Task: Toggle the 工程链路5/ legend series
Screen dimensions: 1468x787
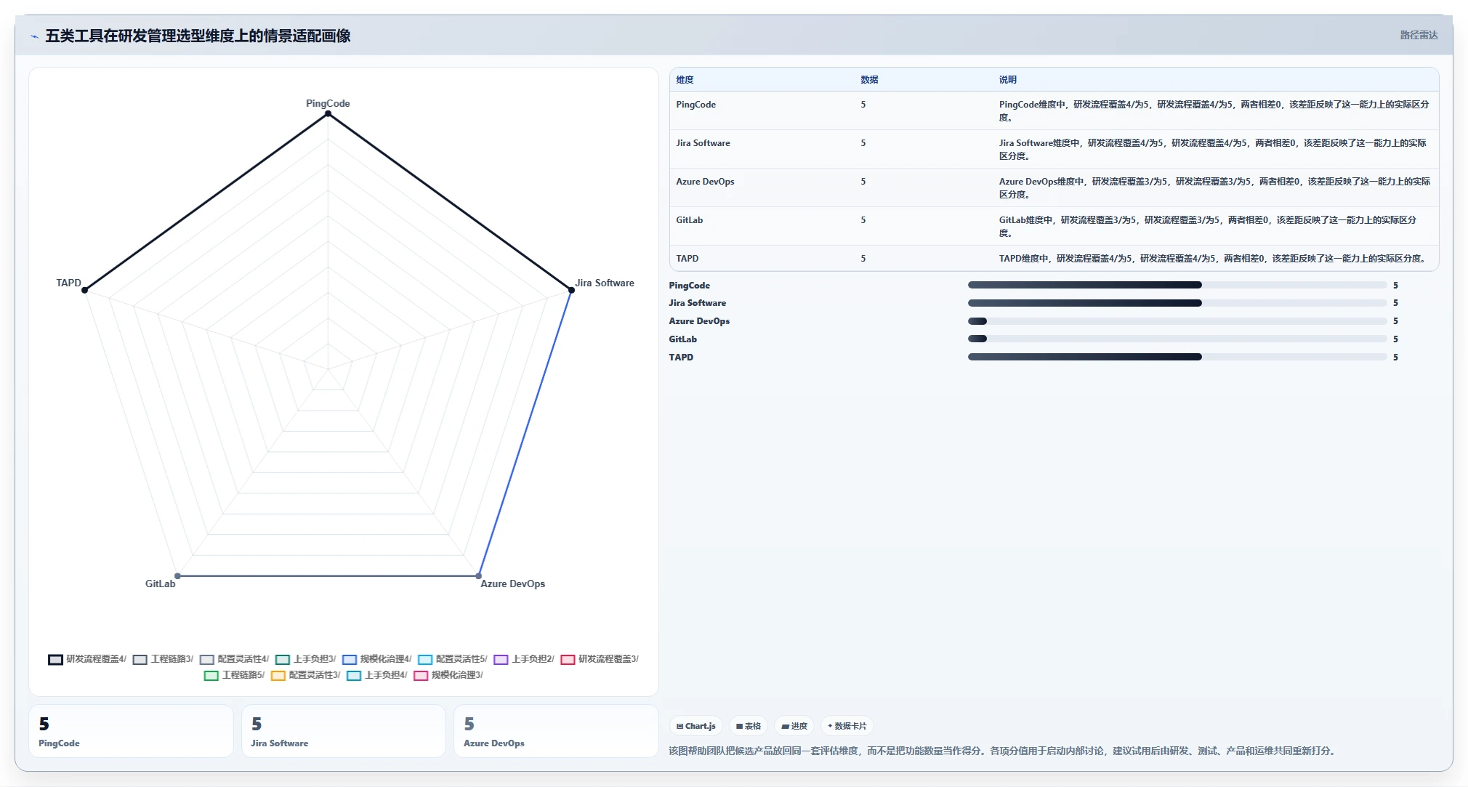Action: click(234, 675)
